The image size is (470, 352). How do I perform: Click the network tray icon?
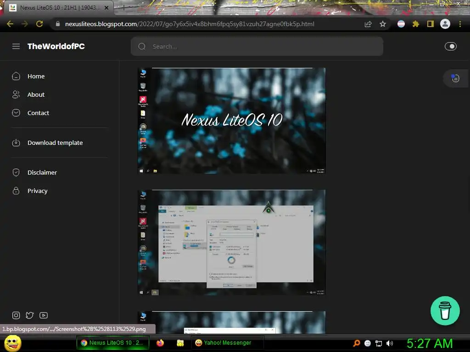379,343
